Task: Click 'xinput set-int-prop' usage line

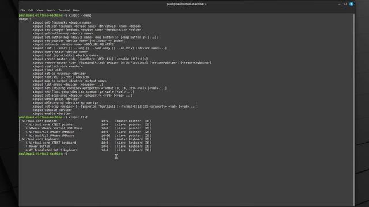Action: tap(100, 88)
